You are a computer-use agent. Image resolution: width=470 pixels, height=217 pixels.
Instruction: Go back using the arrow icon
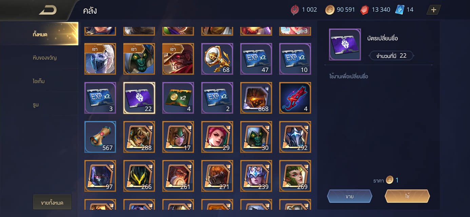[x=47, y=10]
